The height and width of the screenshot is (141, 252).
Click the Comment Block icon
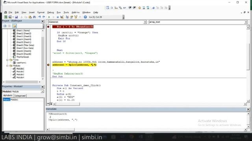point(144,7)
